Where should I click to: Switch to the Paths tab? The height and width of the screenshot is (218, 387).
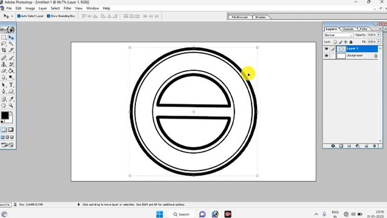click(x=363, y=29)
